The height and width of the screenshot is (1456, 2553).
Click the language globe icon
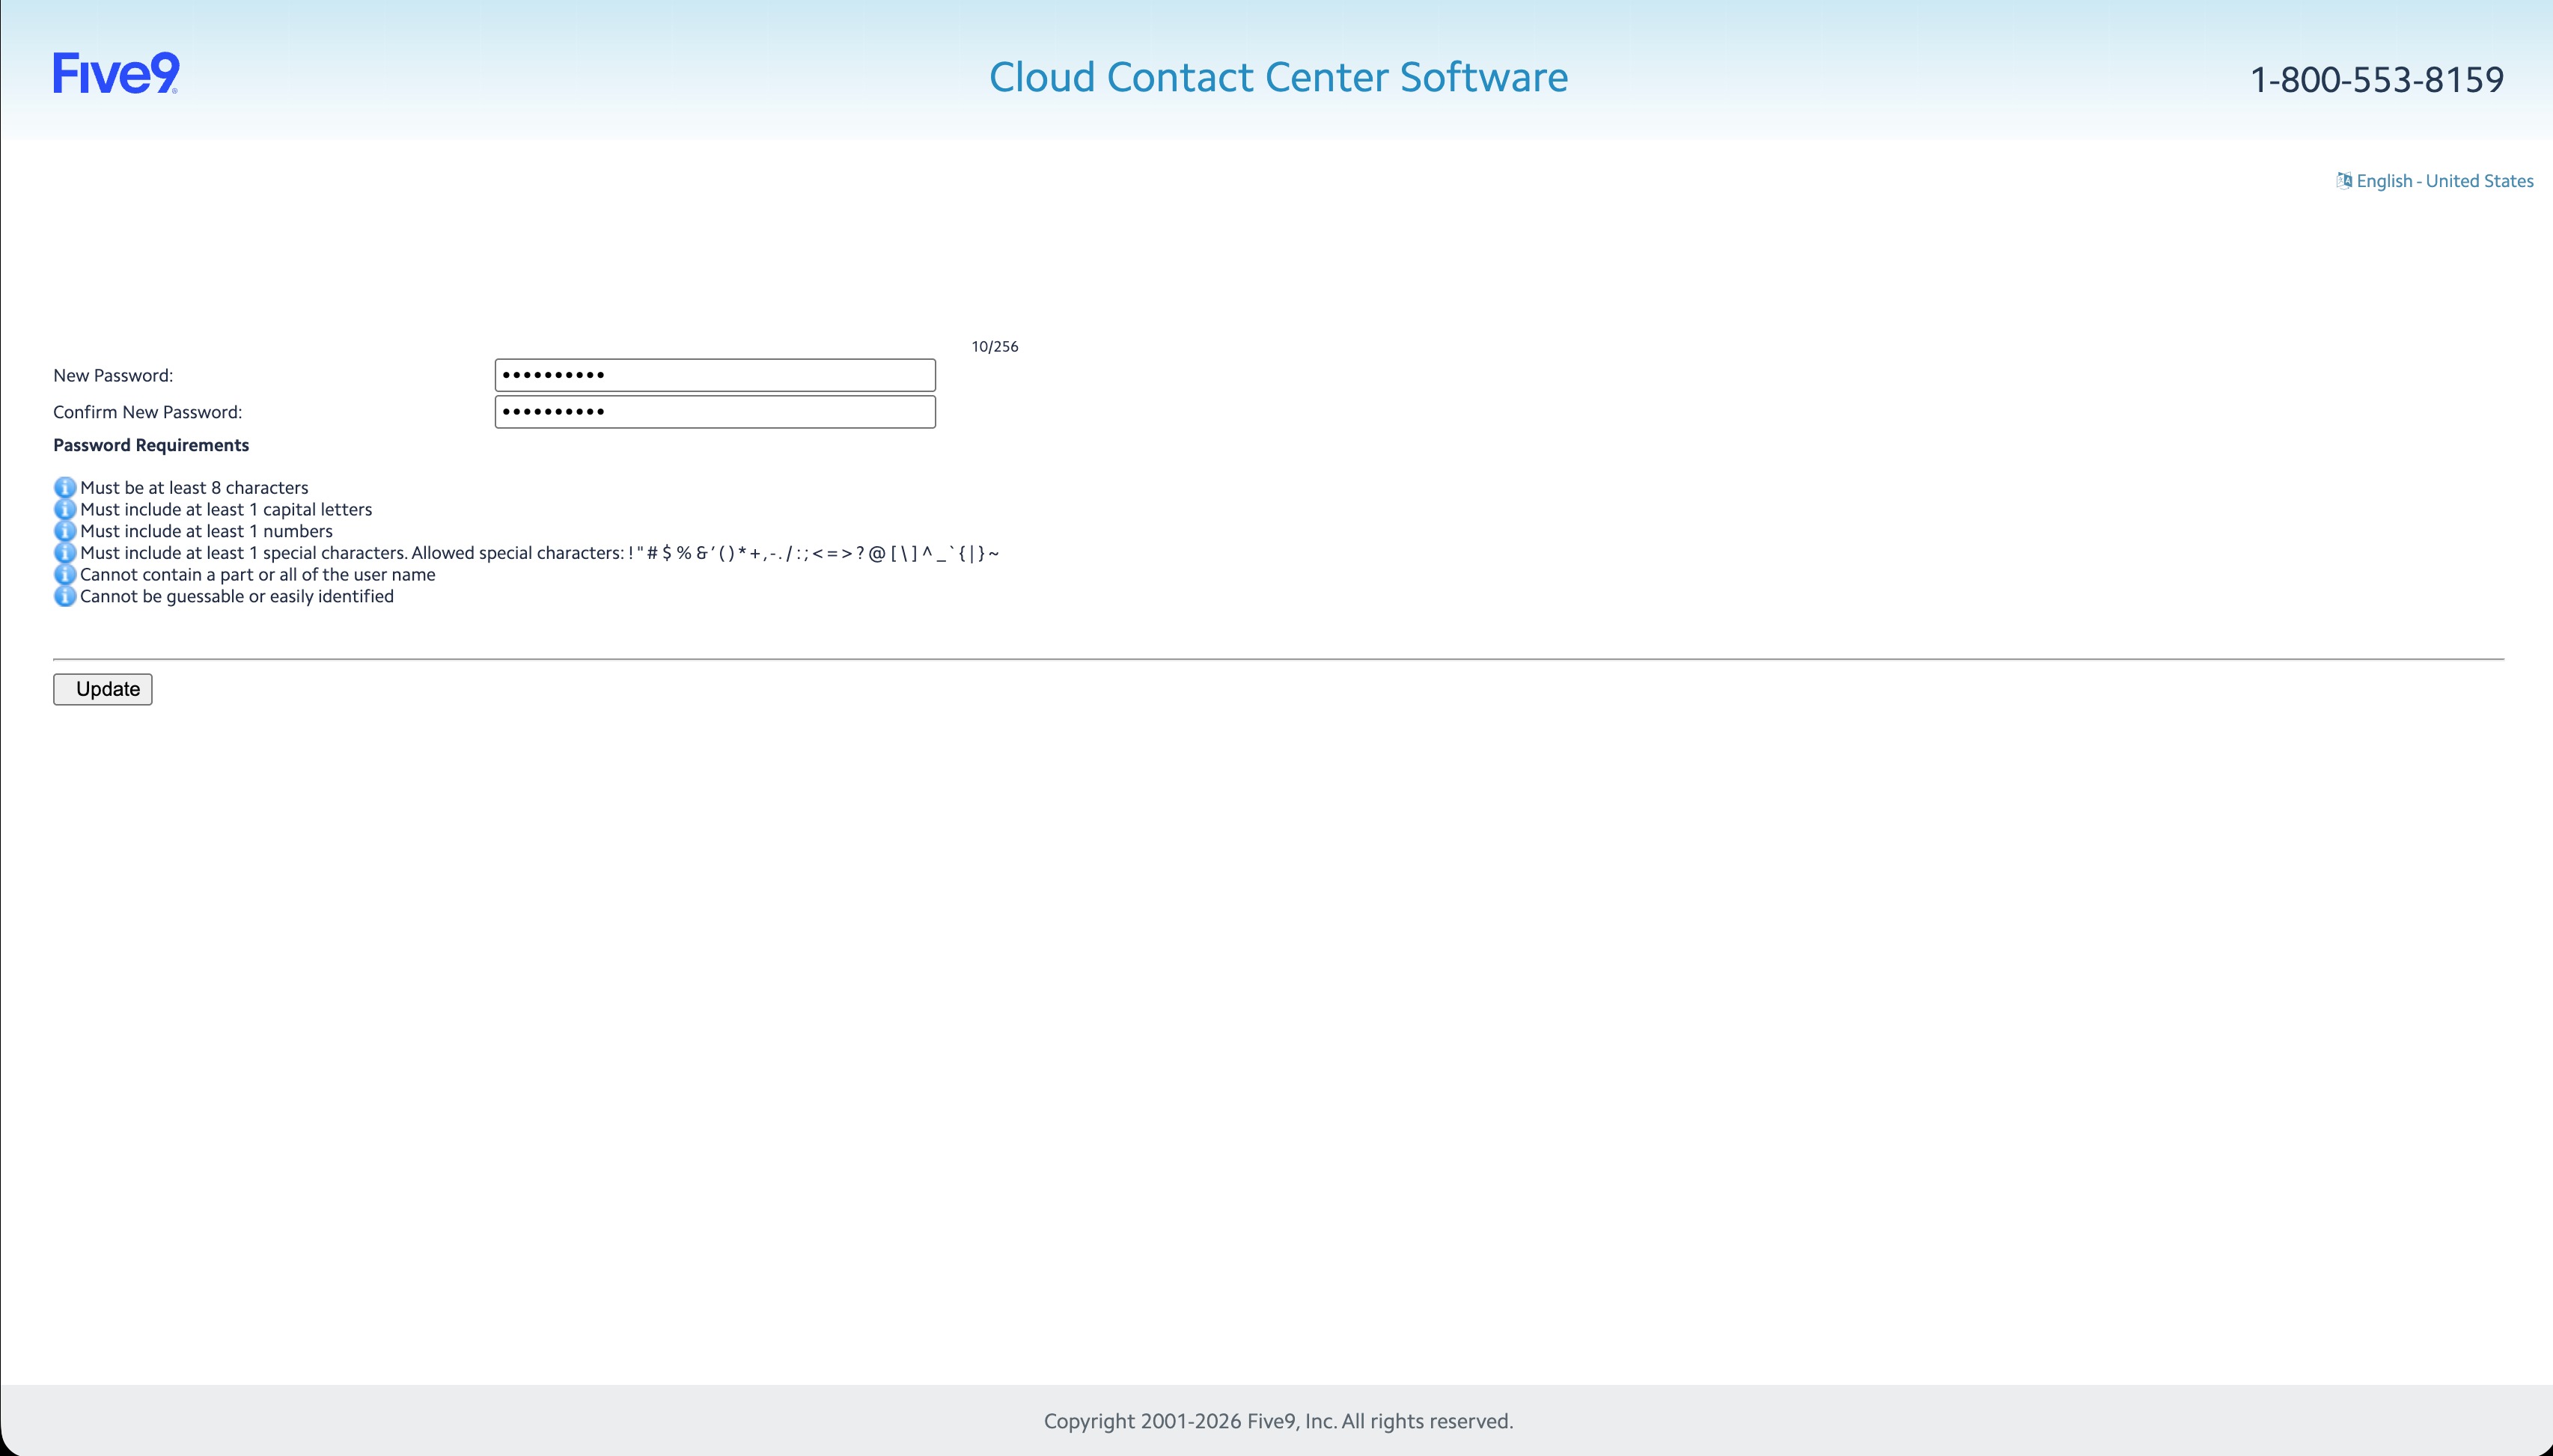2344,180
